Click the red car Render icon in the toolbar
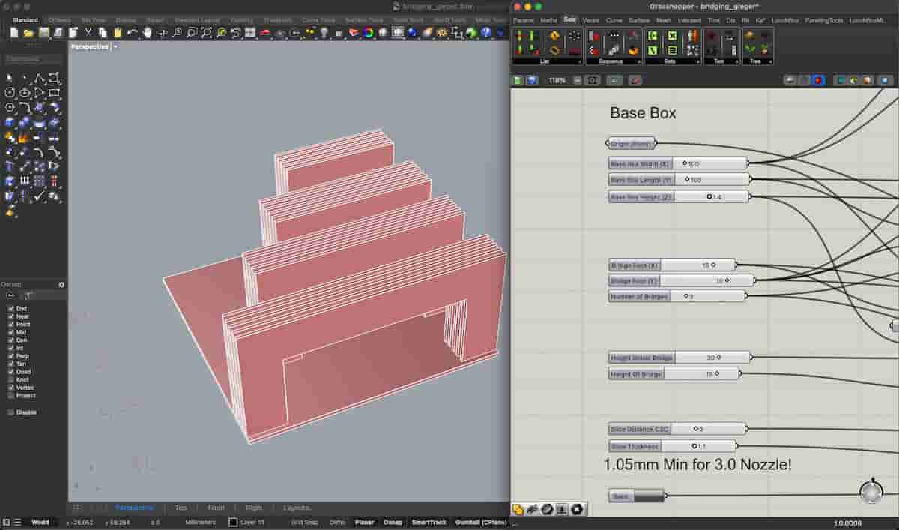The image size is (899, 530). [266, 33]
